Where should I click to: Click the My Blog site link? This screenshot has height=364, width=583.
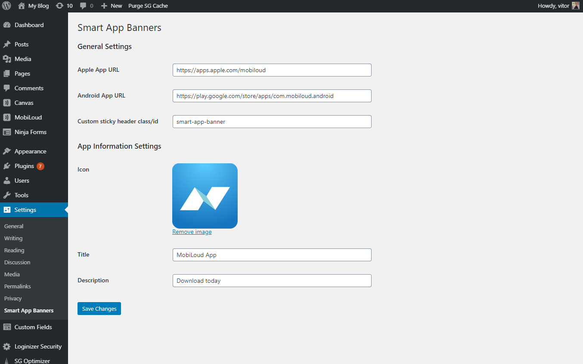34,6
